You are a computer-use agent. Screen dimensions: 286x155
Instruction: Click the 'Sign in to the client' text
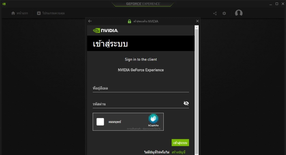pyautogui.click(x=141, y=60)
